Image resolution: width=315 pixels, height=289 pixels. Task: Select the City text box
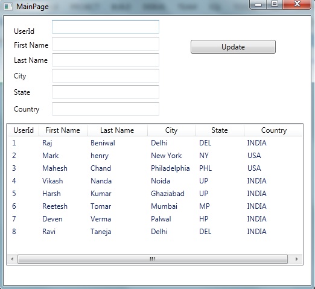pyautogui.click(x=106, y=75)
